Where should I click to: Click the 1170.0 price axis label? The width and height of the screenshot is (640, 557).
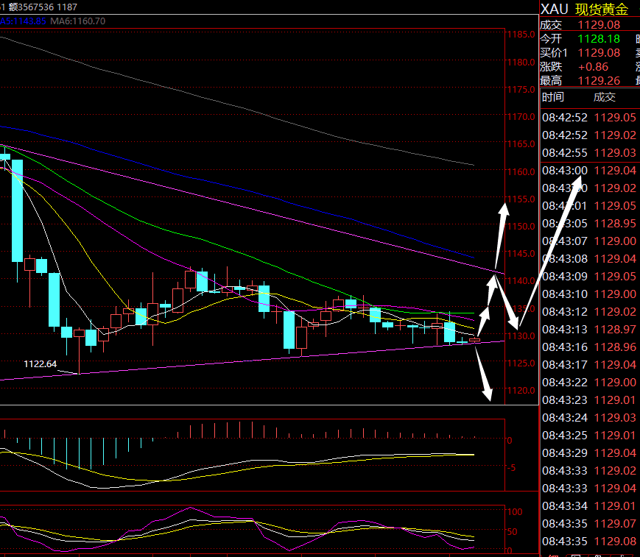point(521,116)
